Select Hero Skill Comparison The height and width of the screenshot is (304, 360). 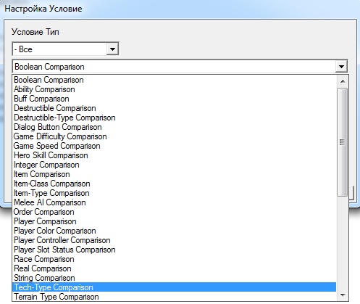174,155
